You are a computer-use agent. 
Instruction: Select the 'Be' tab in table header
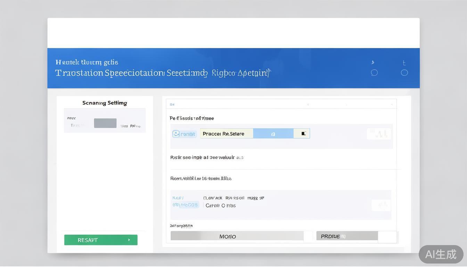[172, 104]
